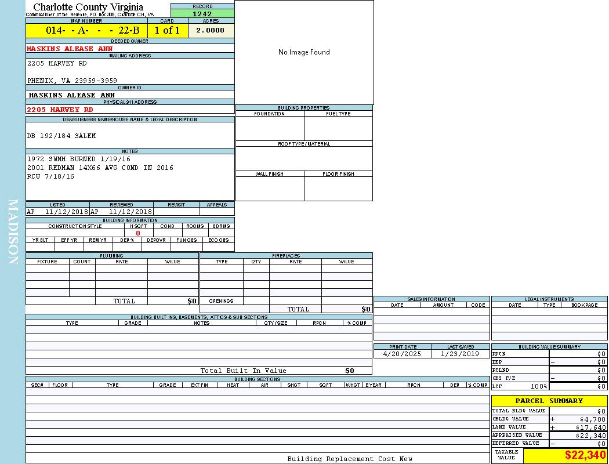This screenshot has width=609, height=464.
Task: Select the red physical 911 address
Action: click(x=60, y=109)
